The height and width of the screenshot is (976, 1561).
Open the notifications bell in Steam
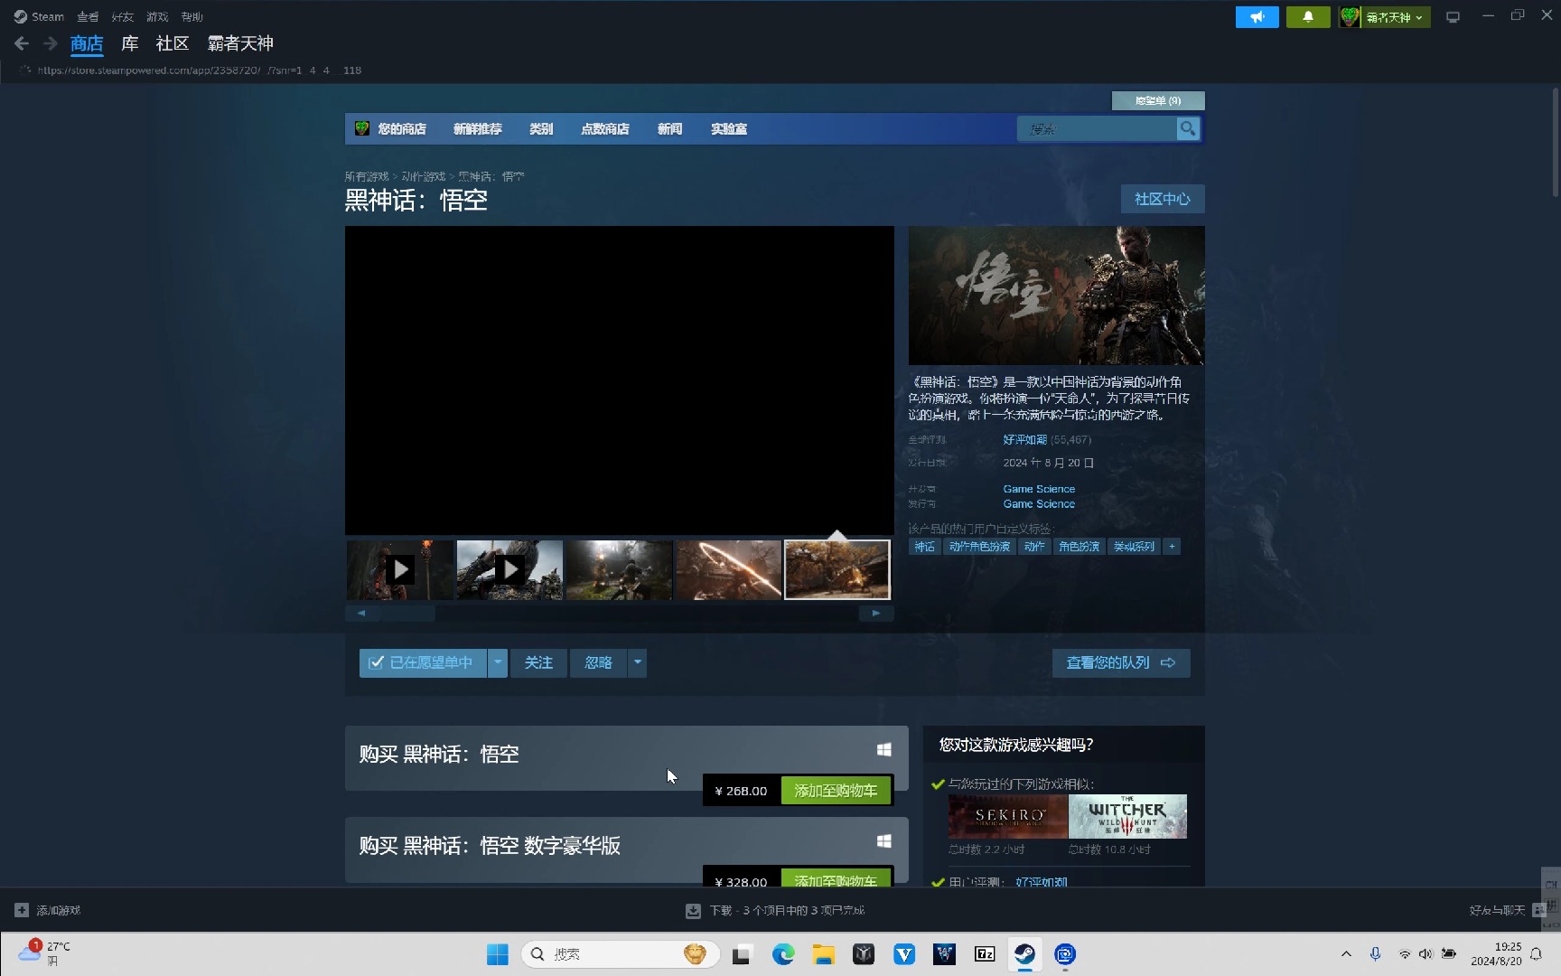tap(1308, 17)
